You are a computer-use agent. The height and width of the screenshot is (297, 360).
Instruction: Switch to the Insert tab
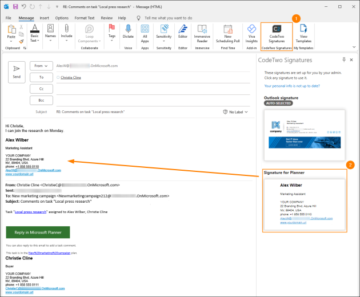pos(44,18)
